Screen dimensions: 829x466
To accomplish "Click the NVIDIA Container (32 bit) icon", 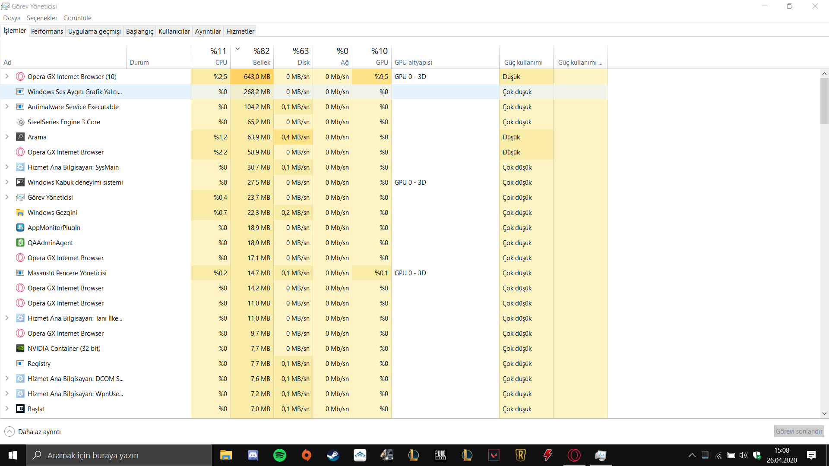I will [x=20, y=349].
